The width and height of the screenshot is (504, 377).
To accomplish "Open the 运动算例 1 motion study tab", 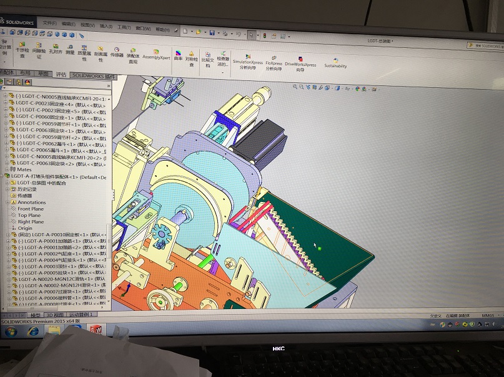I will 82,315.
